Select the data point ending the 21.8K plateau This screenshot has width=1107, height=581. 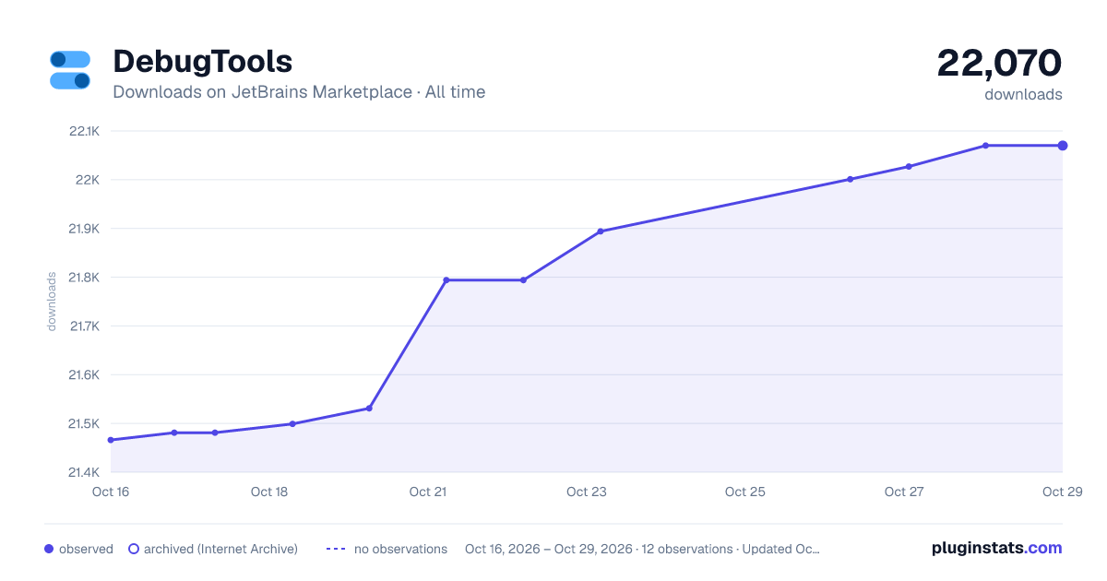point(523,279)
